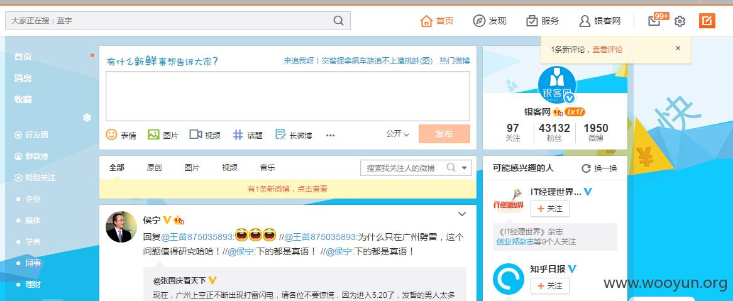Click the 创业邦杂志 link
Image resolution: width=733 pixels, height=301 pixels.
[x=515, y=242]
